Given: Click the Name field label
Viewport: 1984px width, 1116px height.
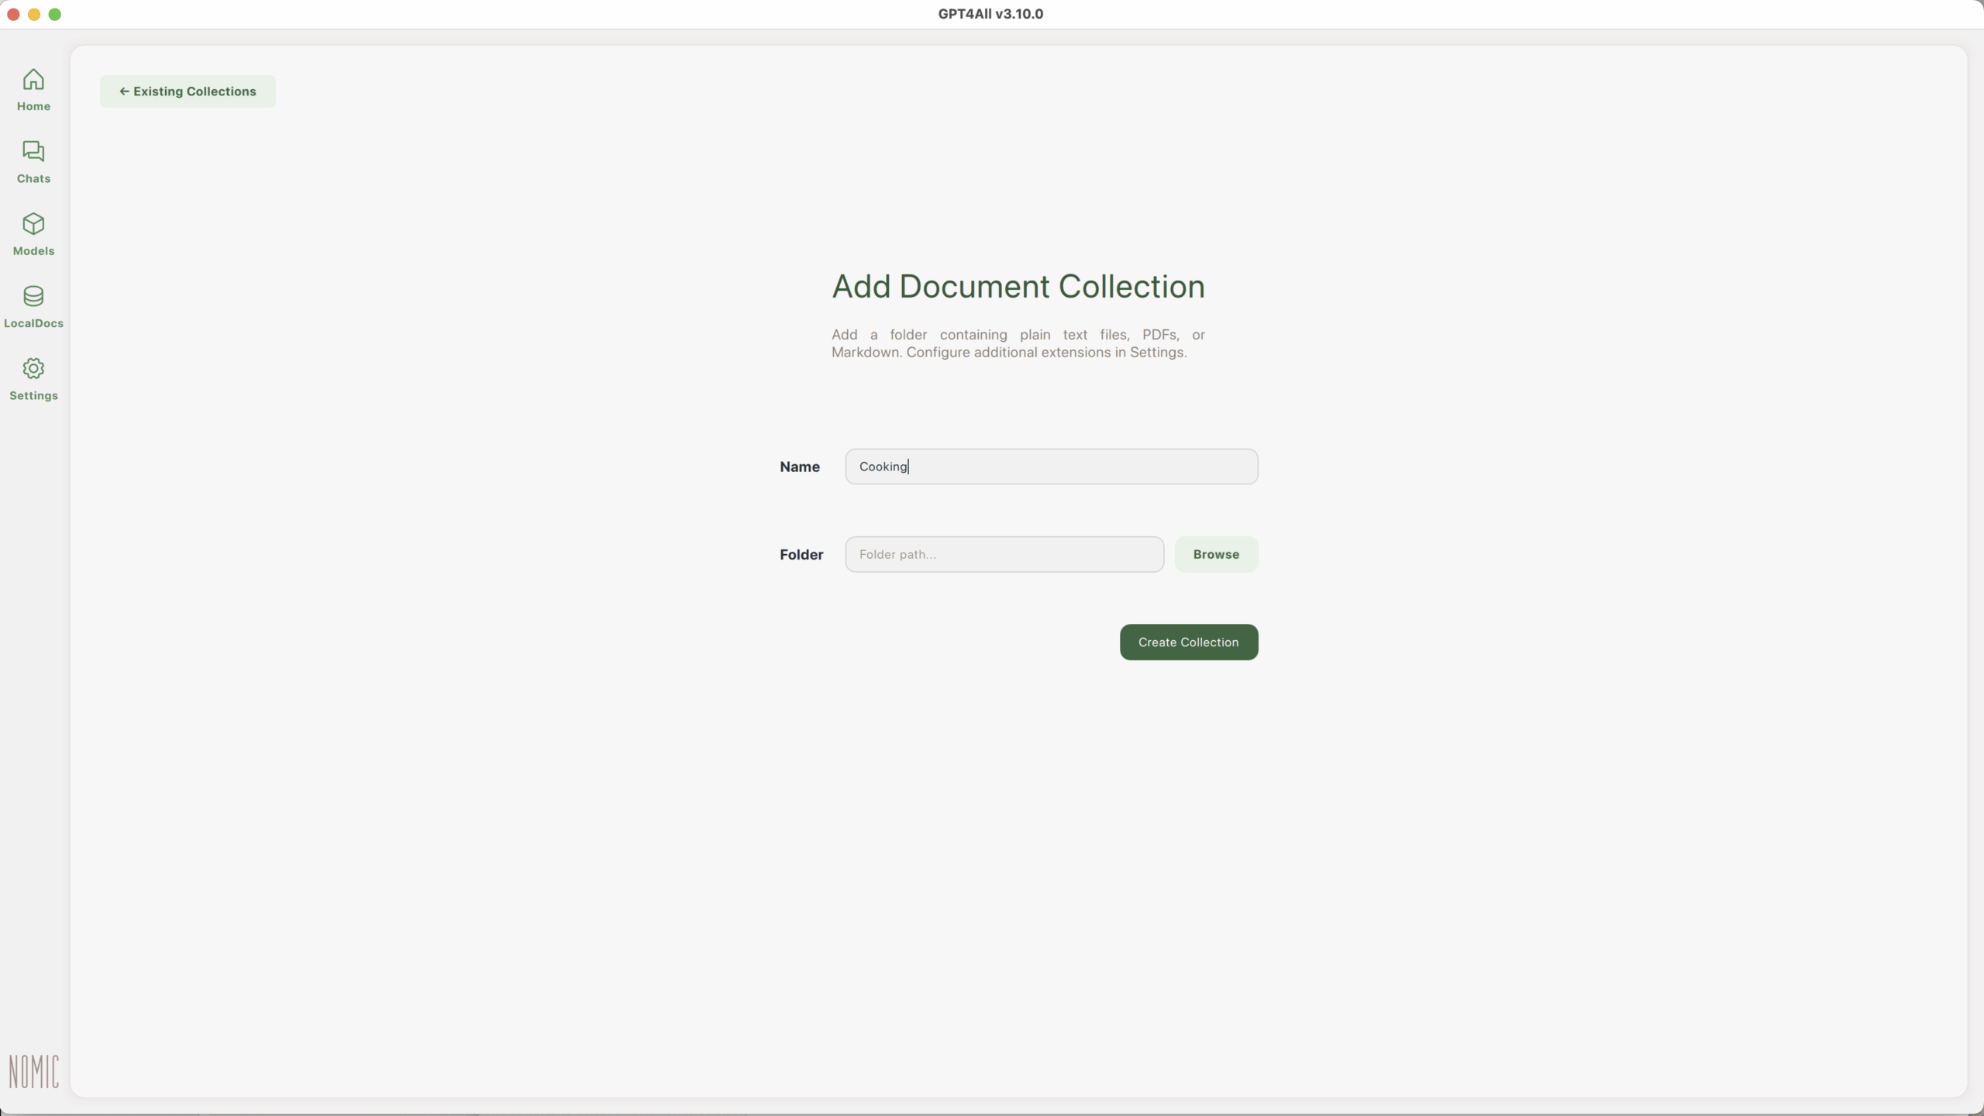Looking at the screenshot, I should click(x=800, y=467).
